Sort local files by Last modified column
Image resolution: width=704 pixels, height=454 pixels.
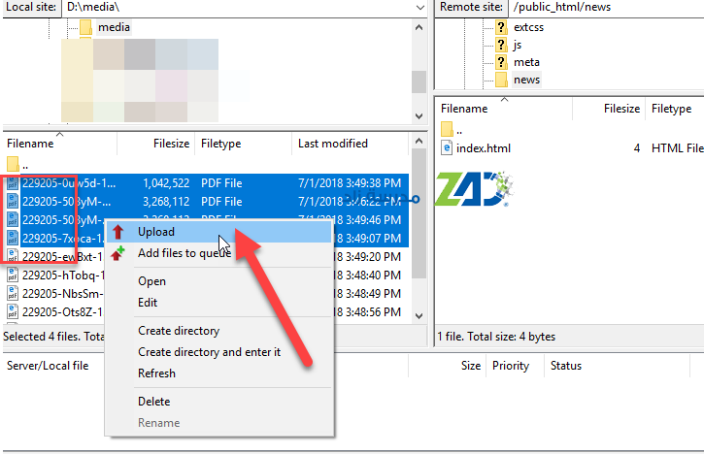tap(333, 144)
